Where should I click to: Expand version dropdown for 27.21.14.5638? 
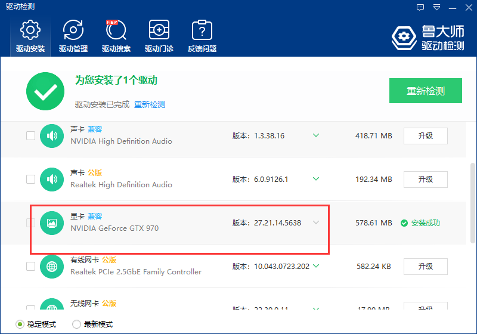316,222
